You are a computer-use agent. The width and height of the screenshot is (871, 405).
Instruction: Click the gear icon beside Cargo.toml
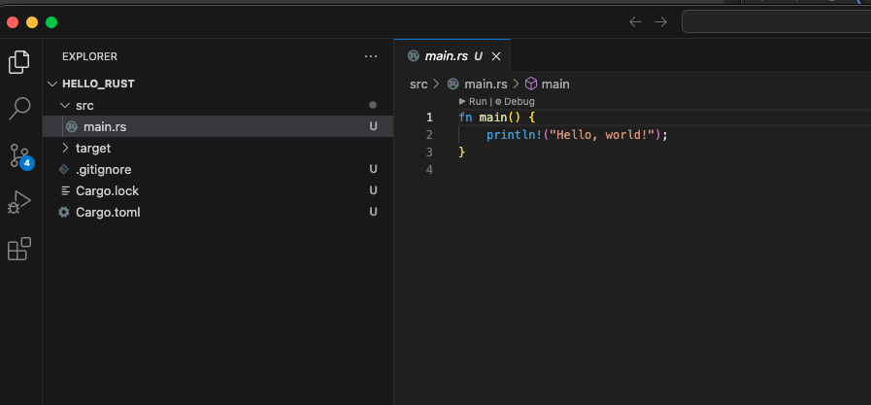point(64,213)
